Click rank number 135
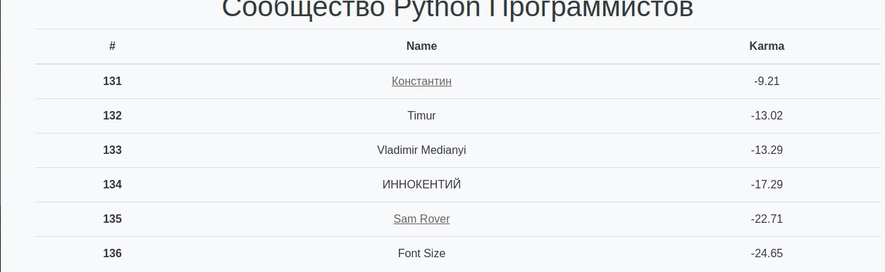This screenshot has height=272, width=885. click(x=112, y=219)
